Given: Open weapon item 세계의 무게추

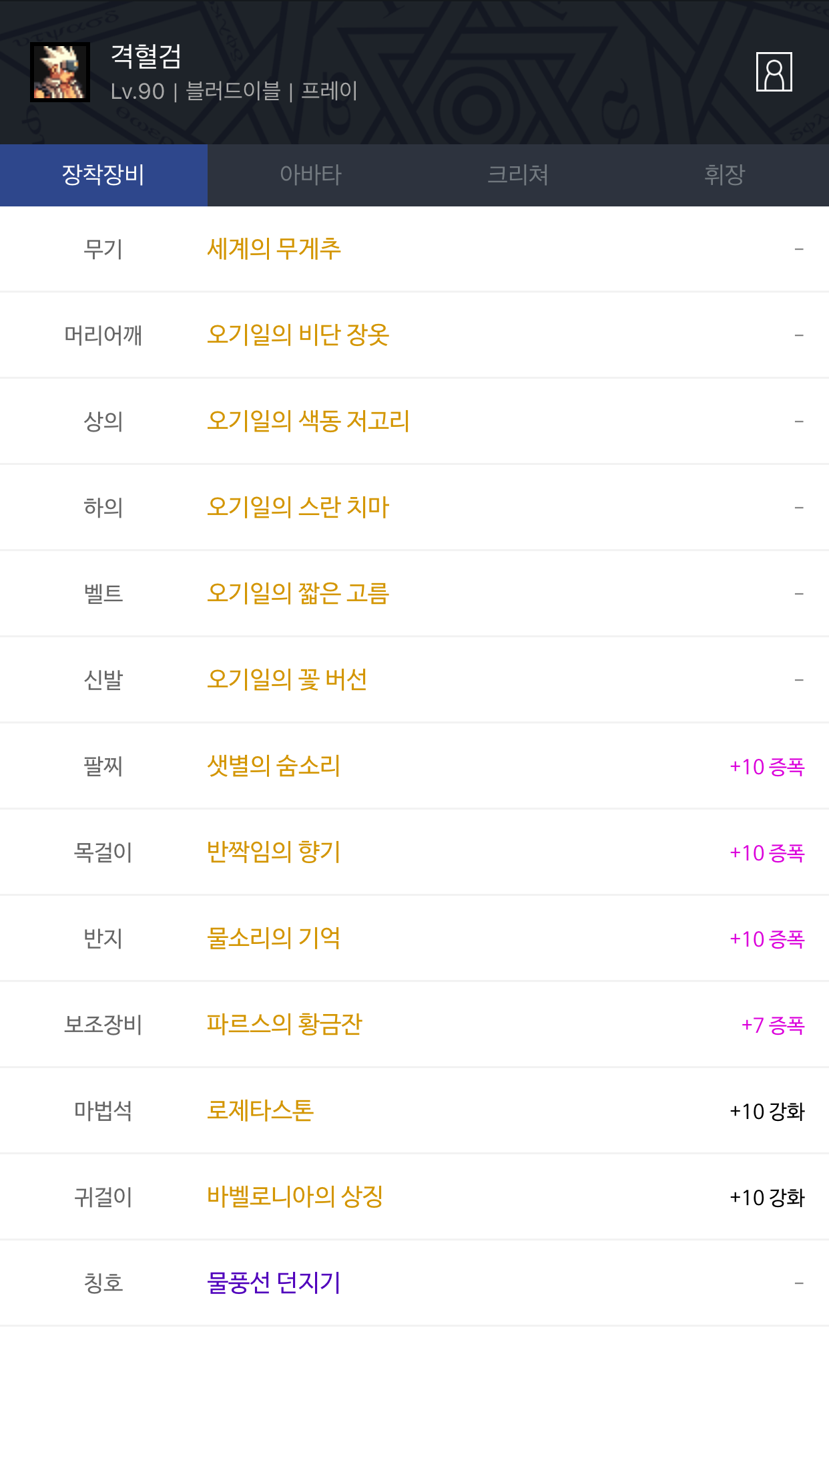Looking at the screenshot, I should tap(274, 249).
